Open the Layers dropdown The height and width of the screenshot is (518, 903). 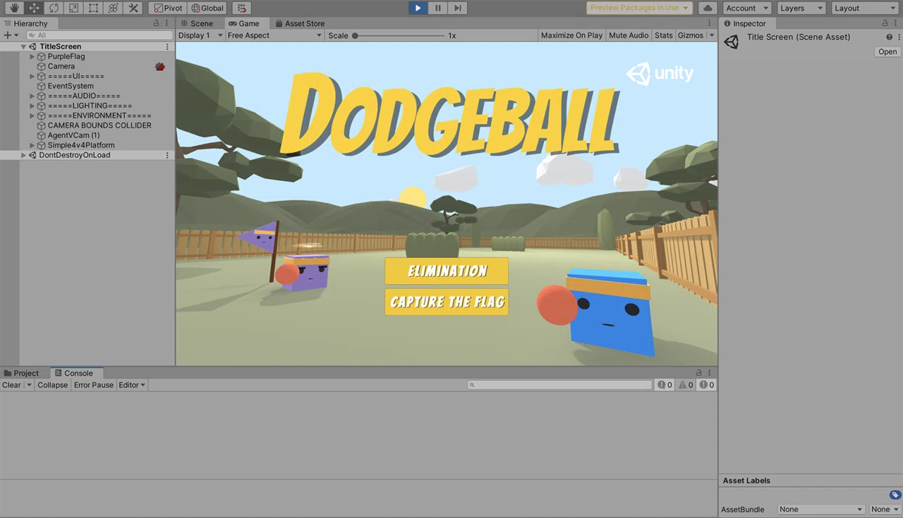pyautogui.click(x=801, y=8)
